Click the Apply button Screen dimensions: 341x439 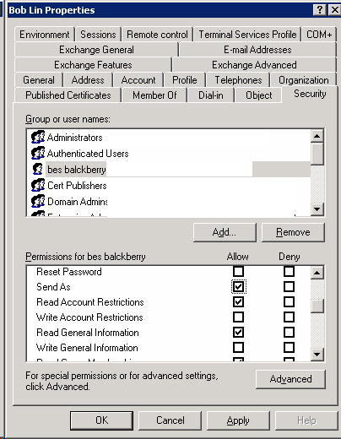click(238, 420)
